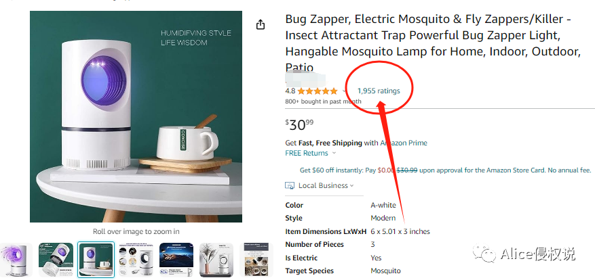This screenshot has width=595, height=280.
Task: Select the sixth thumbnail with plant vase
Action: (x=216, y=260)
